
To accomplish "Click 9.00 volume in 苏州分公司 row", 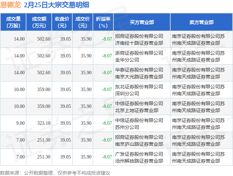I will 21,123.
